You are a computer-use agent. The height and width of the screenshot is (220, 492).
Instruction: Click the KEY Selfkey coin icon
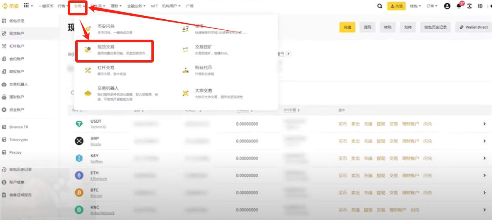(79, 158)
